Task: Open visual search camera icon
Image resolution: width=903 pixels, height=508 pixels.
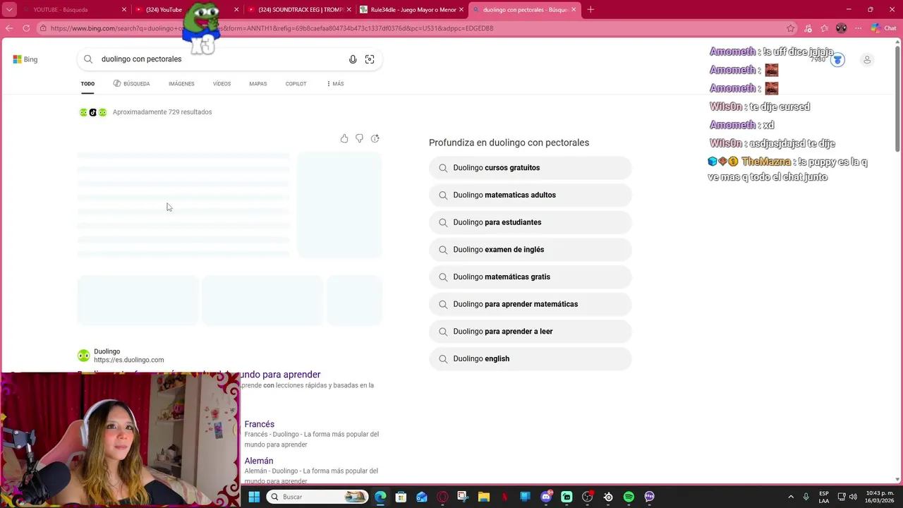Action: click(x=370, y=59)
